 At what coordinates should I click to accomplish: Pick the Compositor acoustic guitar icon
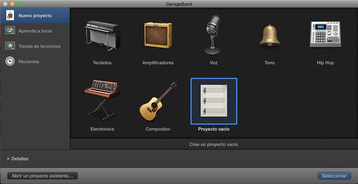click(x=158, y=101)
